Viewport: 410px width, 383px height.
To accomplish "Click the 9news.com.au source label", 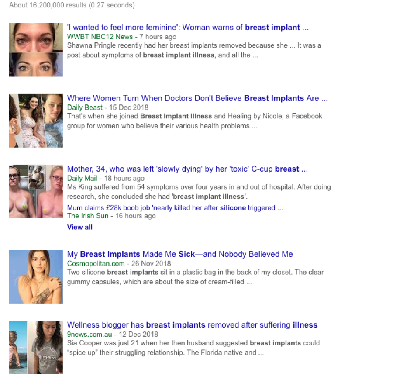I will 88,334.
